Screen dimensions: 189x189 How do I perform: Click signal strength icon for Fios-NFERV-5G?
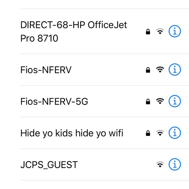pyautogui.click(x=160, y=101)
